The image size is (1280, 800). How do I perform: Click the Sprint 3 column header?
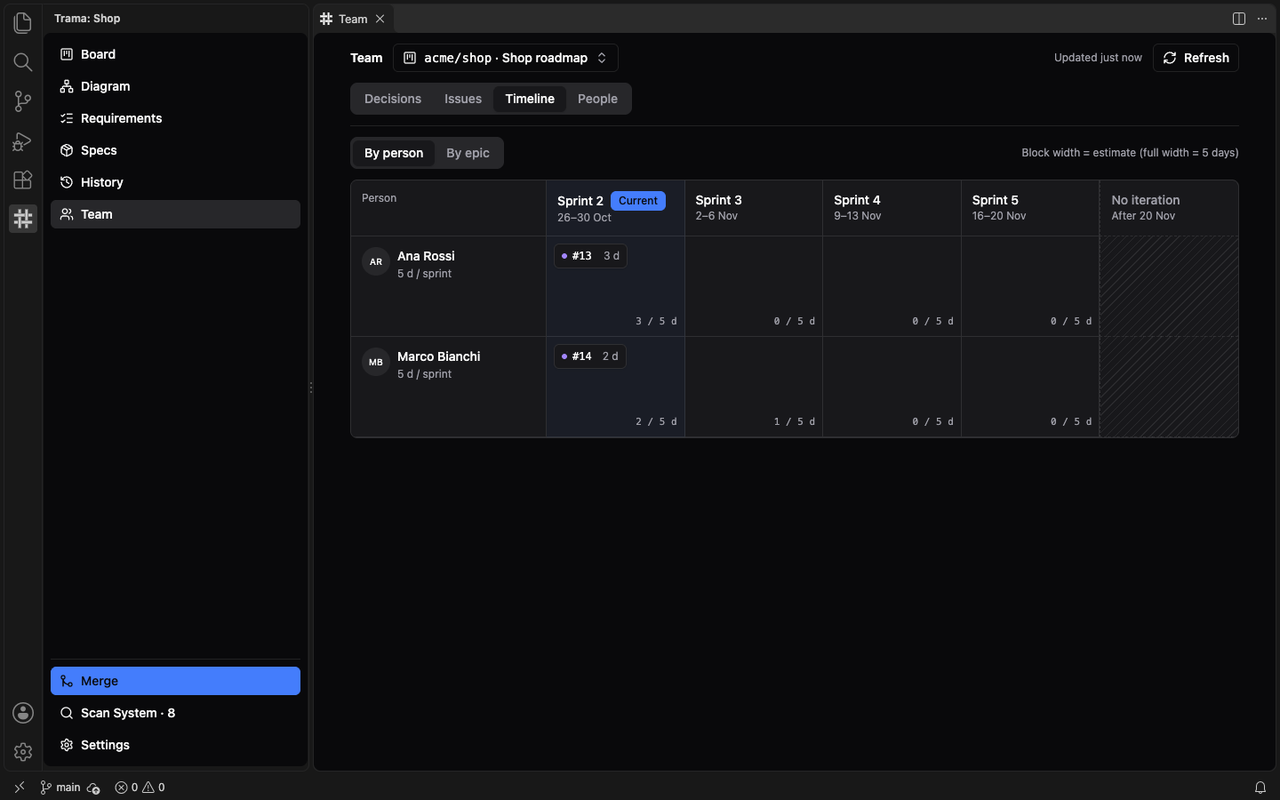coord(754,208)
